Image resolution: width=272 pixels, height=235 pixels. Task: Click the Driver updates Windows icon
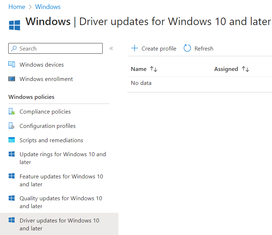11,220
